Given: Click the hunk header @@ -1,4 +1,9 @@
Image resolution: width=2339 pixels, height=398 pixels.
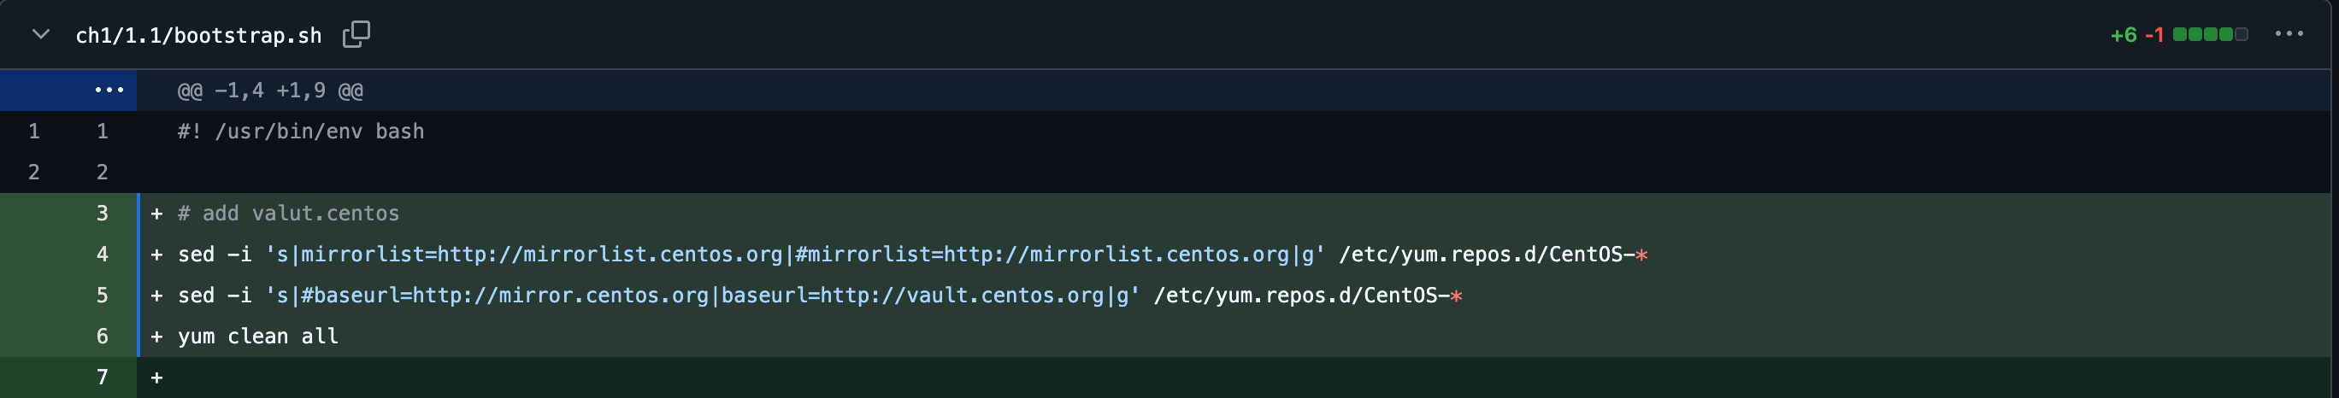Looking at the screenshot, I should 271,91.
